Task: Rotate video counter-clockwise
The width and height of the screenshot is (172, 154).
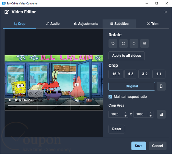Action: click(113, 43)
